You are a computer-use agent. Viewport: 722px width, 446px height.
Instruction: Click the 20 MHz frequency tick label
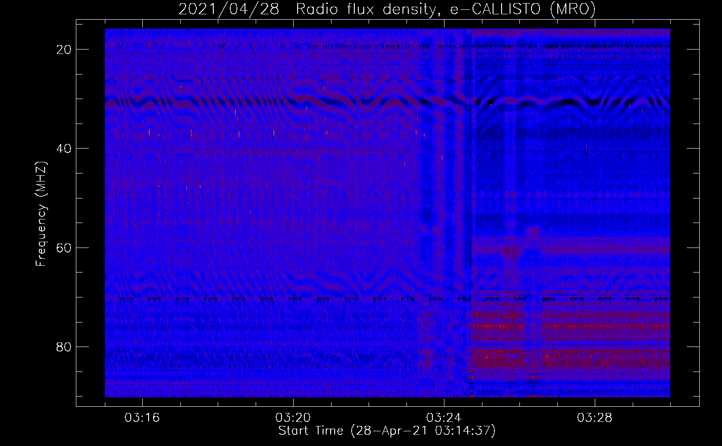(x=64, y=50)
